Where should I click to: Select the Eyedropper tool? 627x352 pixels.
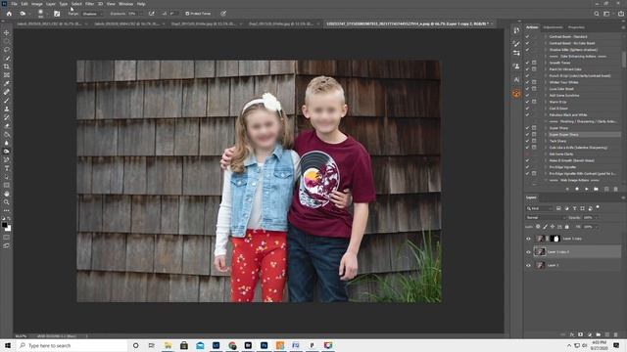[7, 83]
